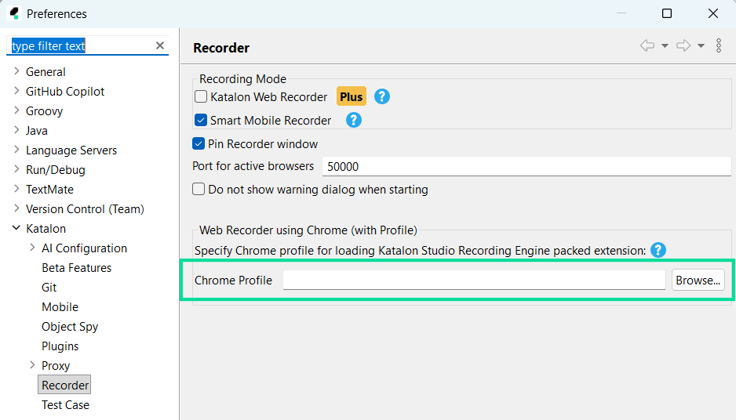Expand the GitHub Copilot node
736x420 pixels.
pyautogui.click(x=16, y=91)
